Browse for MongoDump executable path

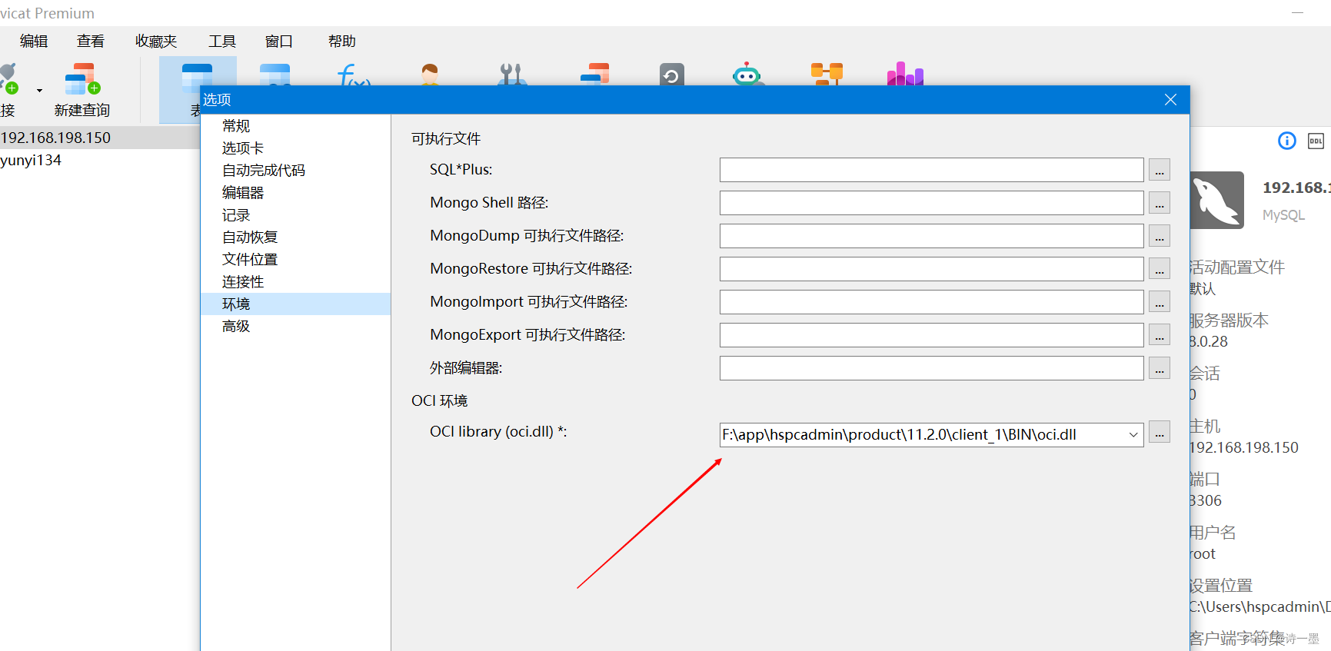[1160, 236]
